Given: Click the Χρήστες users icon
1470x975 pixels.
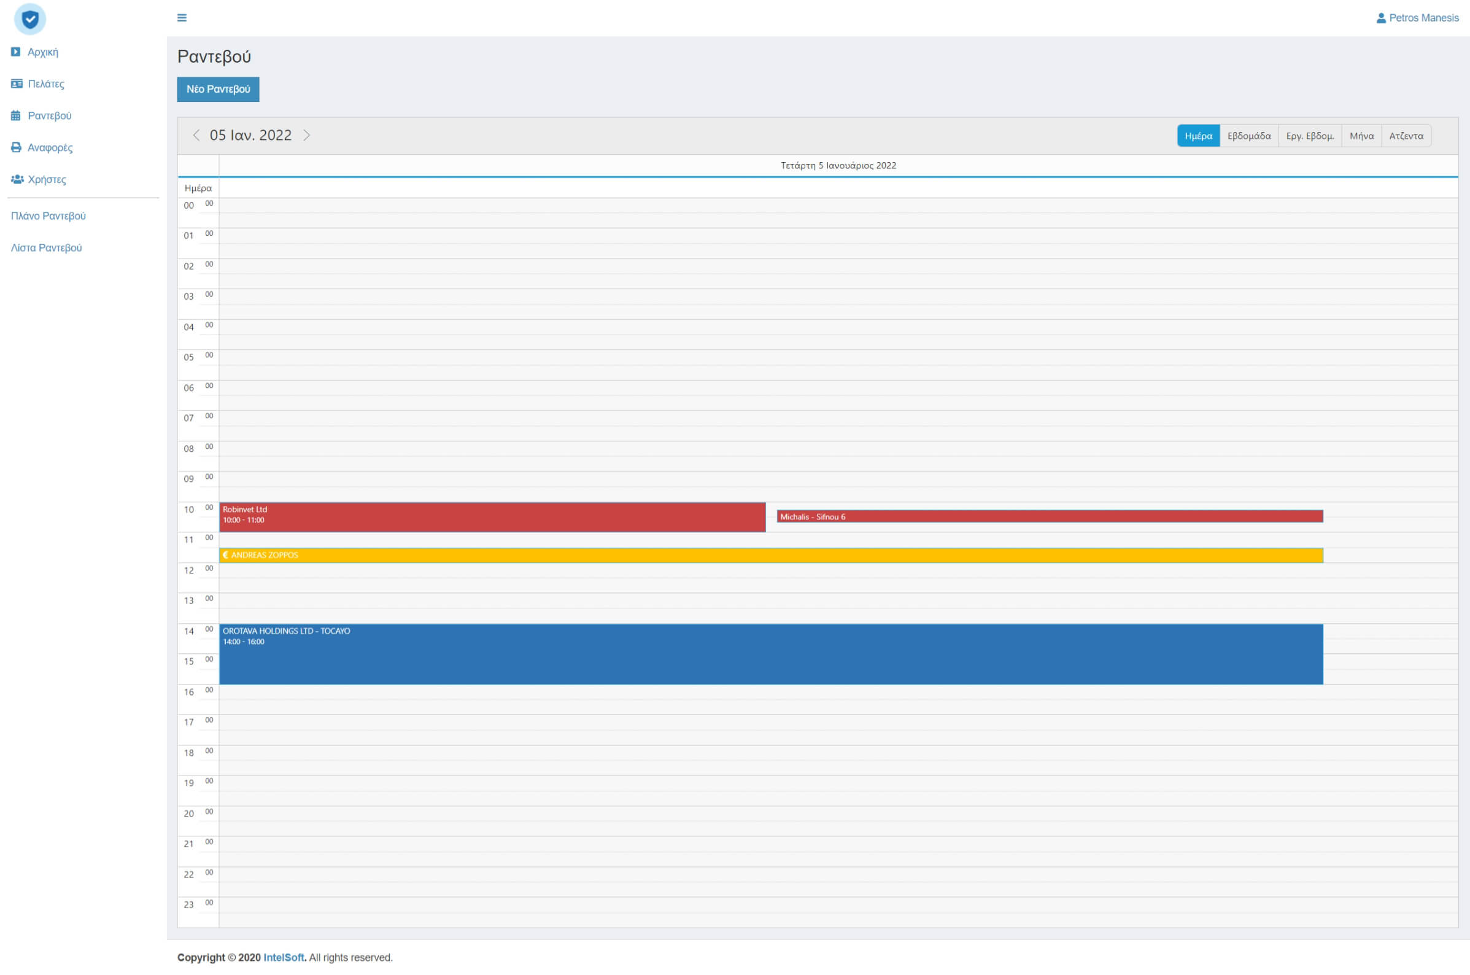Looking at the screenshot, I should coord(17,179).
